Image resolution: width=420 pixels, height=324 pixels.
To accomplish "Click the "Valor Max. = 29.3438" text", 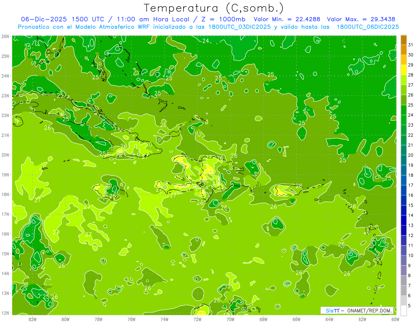I will (361, 19).
